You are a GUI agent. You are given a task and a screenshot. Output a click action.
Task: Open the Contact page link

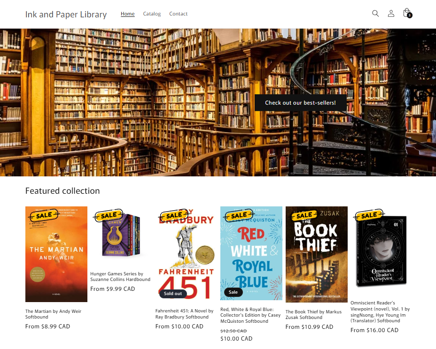click(178, 14)
